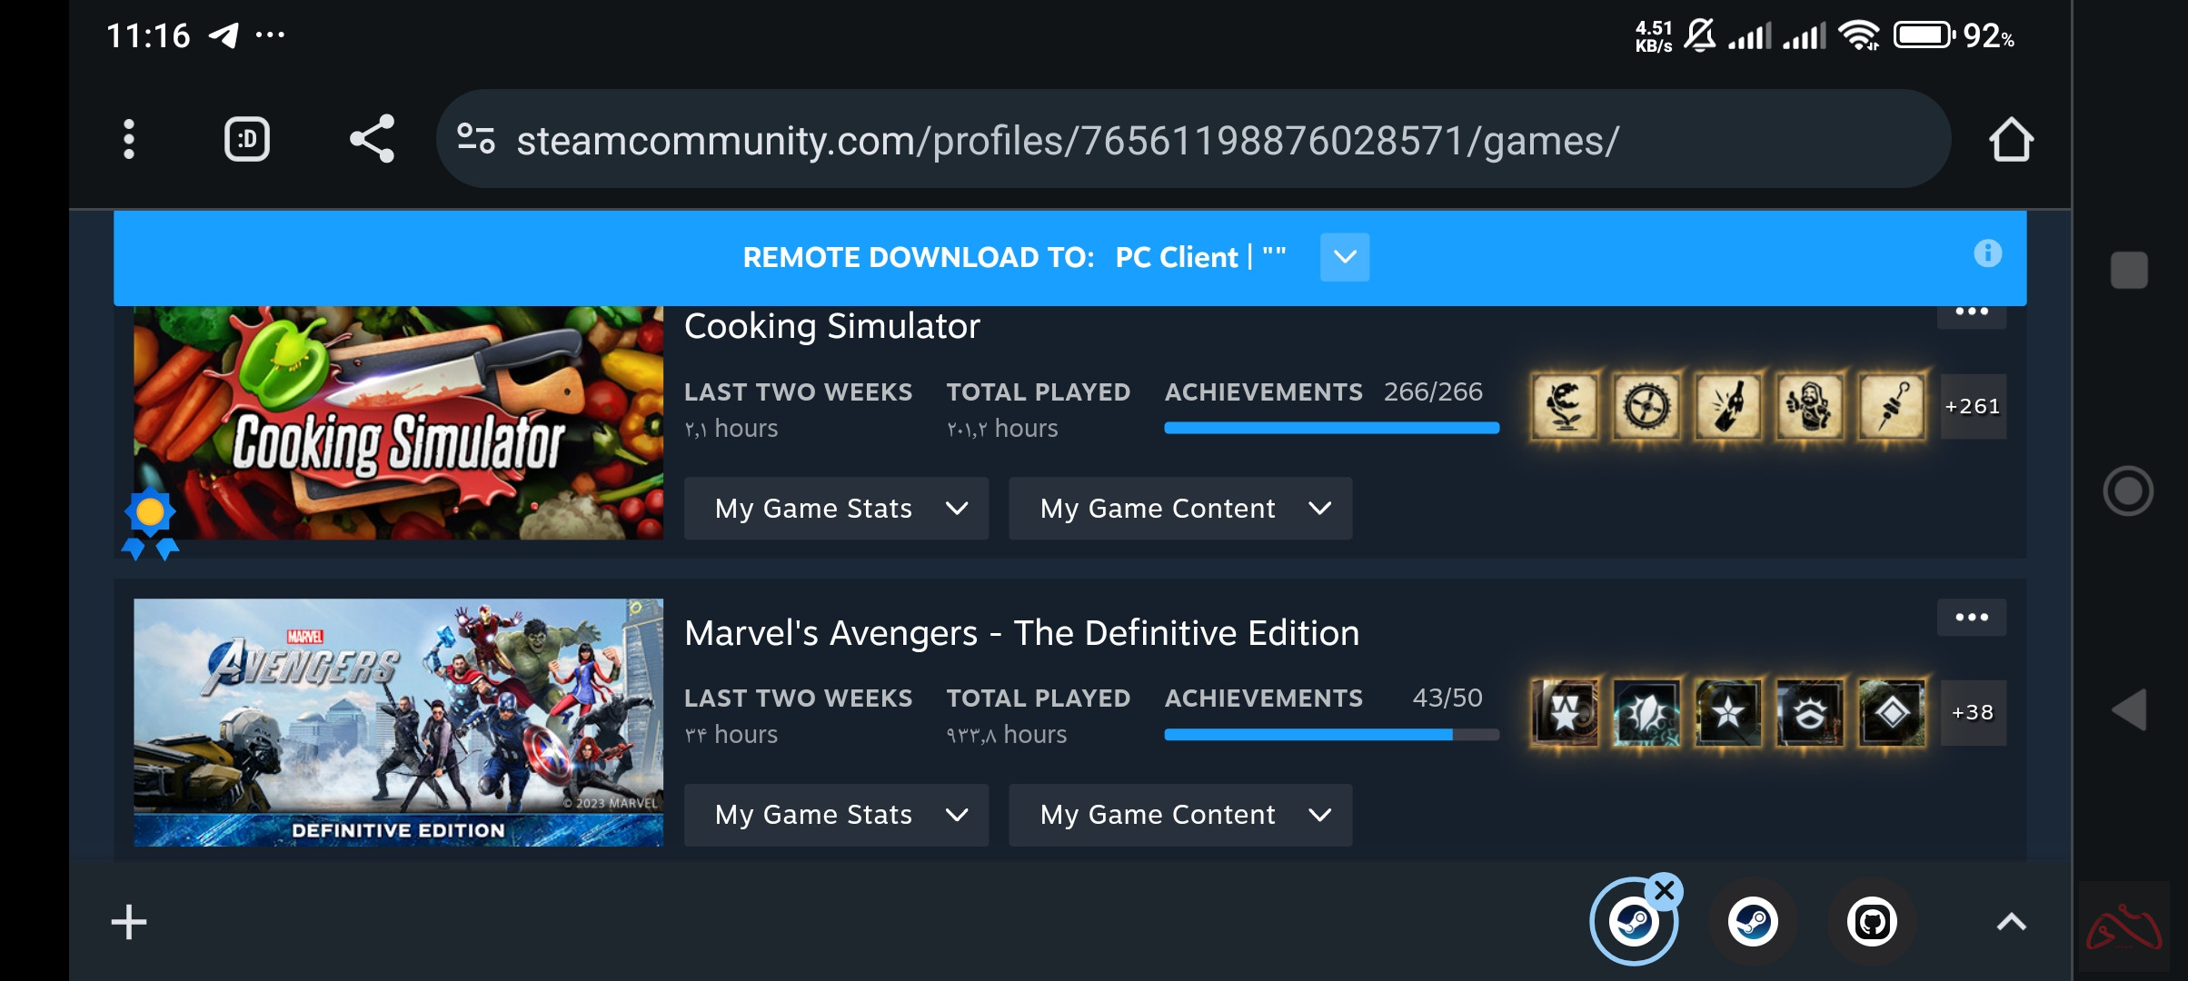Screen dimensions: 2188x981
Task: Dismiss the Steam bubble with the X
Action: 1666,889
